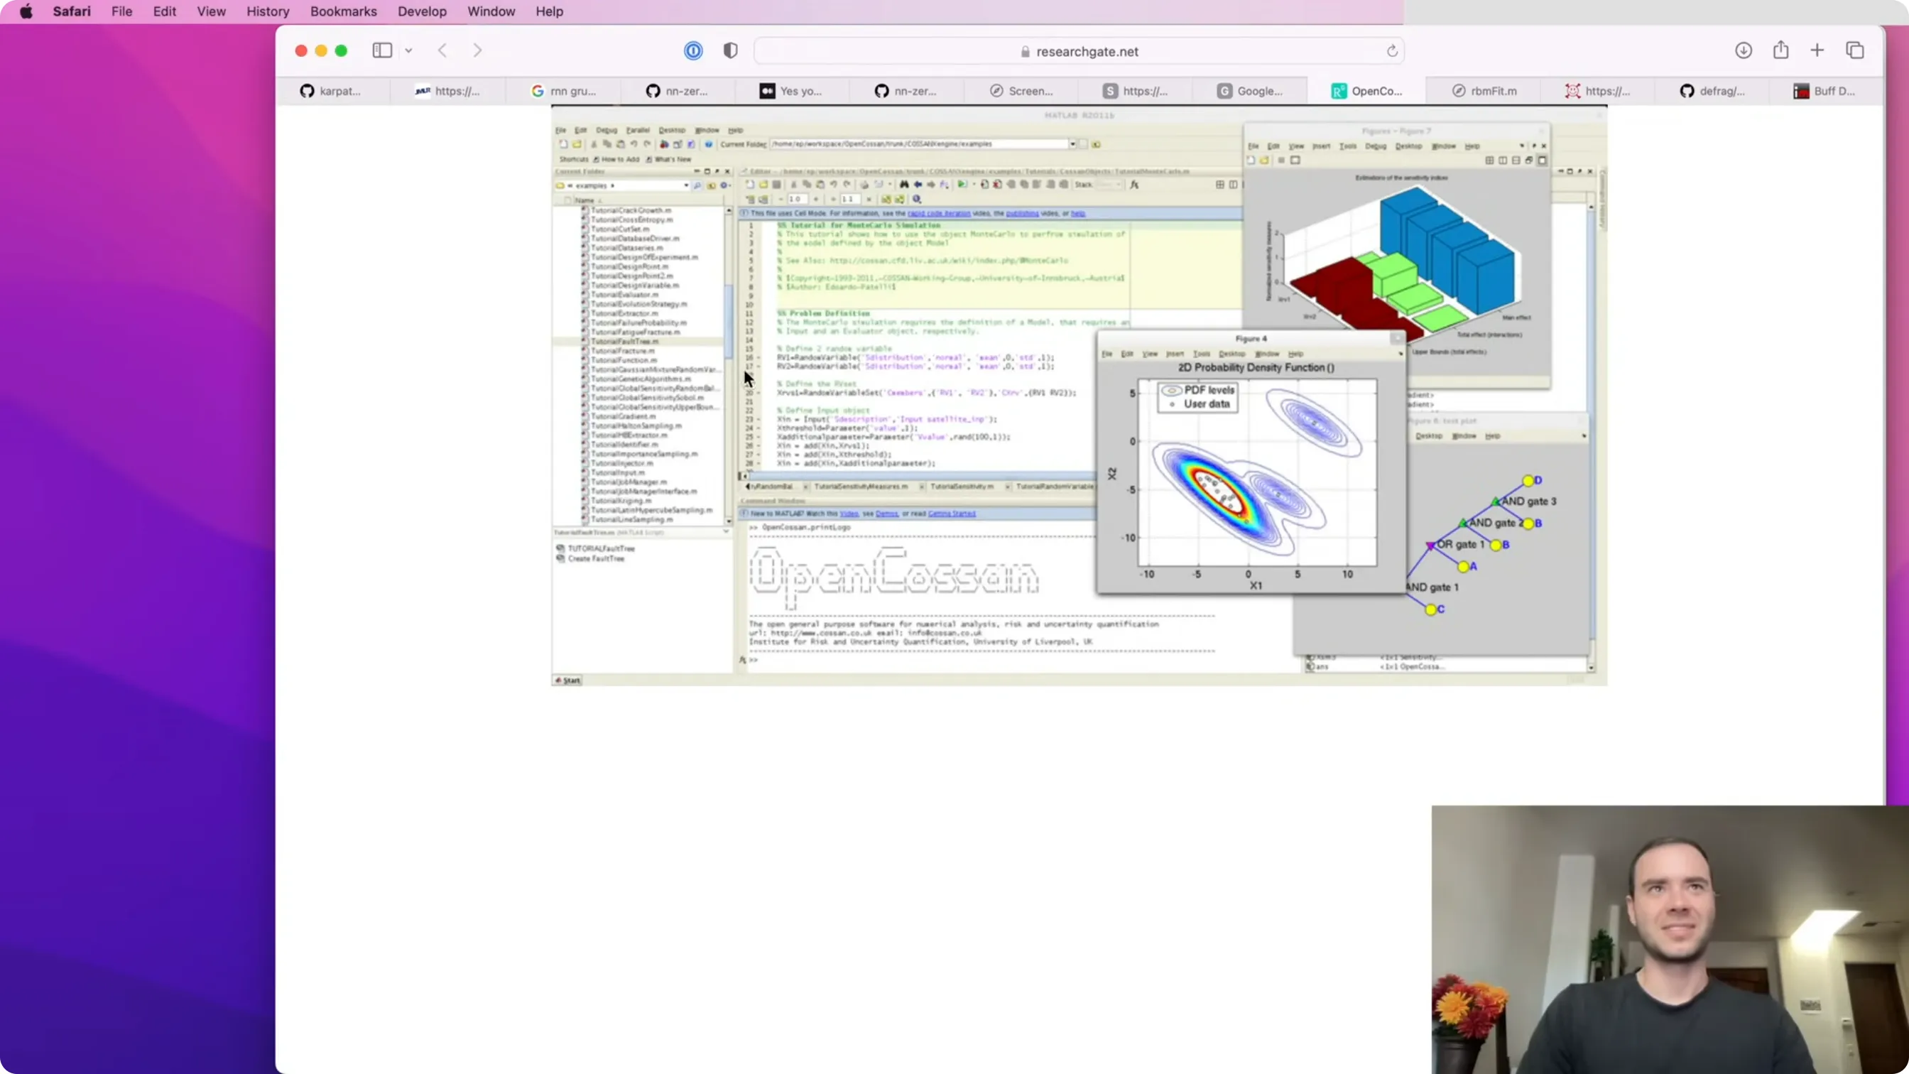This screenshot has width=1909, height=1074.
Task: Select TutorialFaultTree.m in the MATLAB file list
Action: [x=624, y=342]
